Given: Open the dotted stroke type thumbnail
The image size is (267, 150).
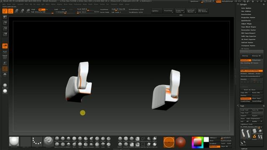Looking at the screenshot, I should tap(37, 142).
